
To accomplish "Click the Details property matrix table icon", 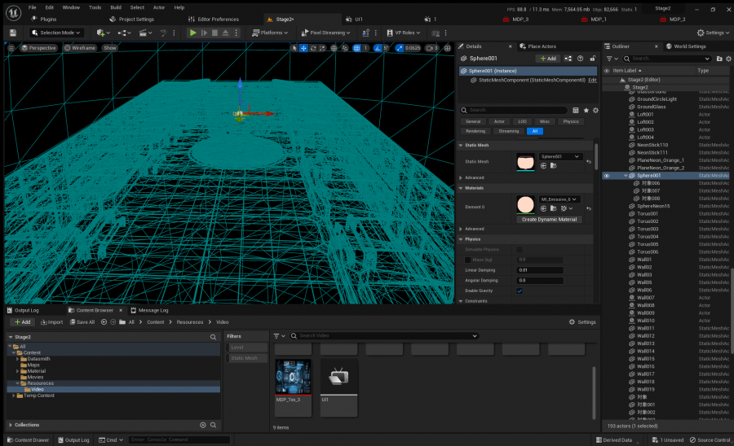I will 576,110.
